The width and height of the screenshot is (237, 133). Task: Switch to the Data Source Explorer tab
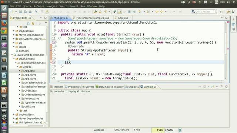[x=110, y=87]
